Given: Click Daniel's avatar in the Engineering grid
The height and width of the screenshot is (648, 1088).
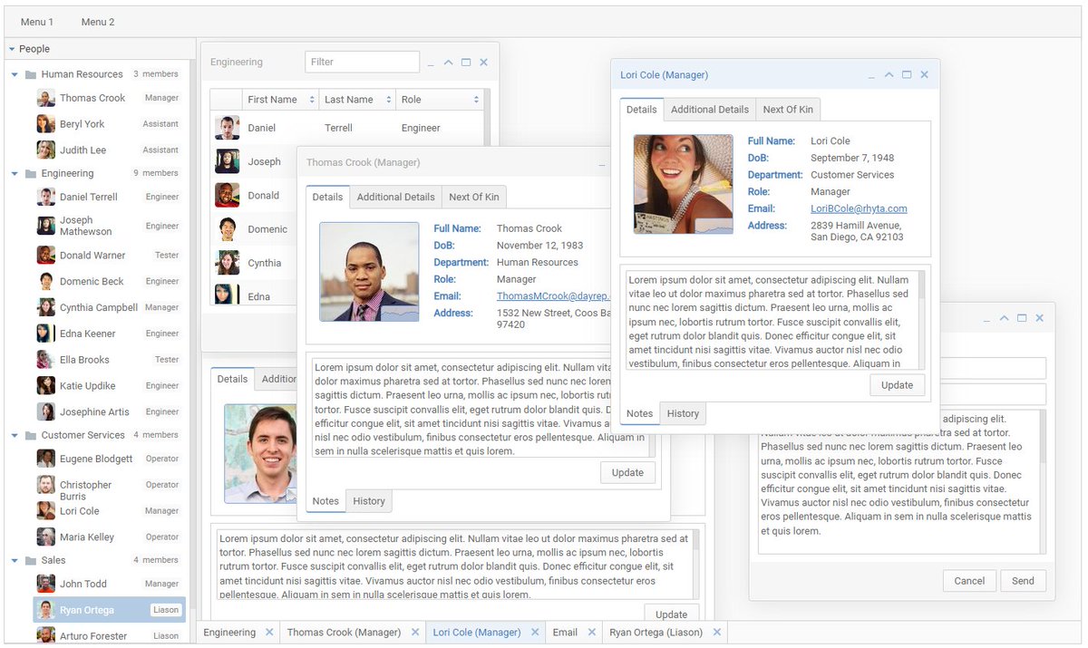Looking at the screenshot, I should (x=227, y=128).
